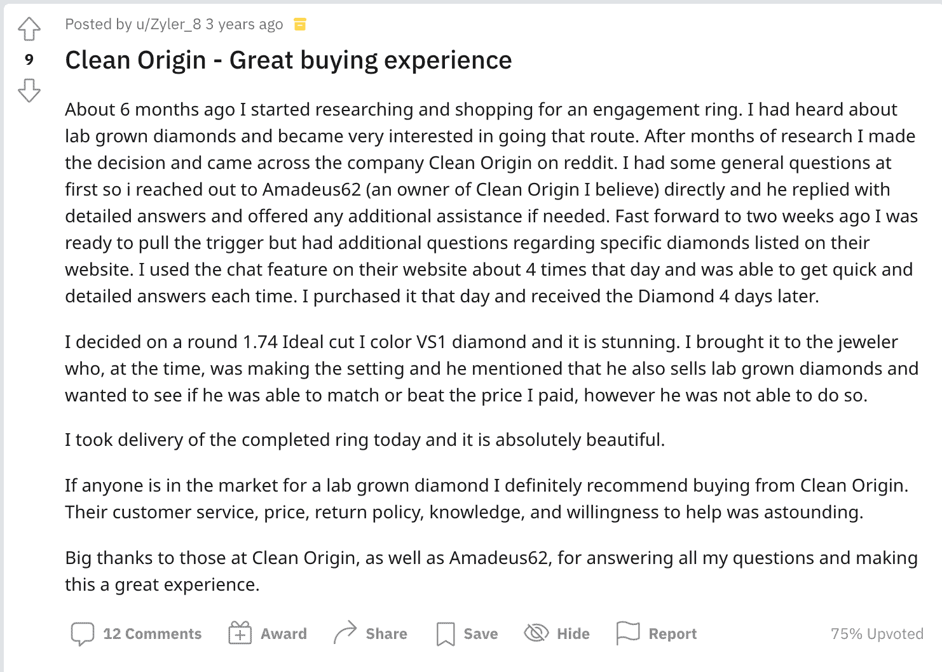Click the downvote arrow icon

tap(29, 91)
